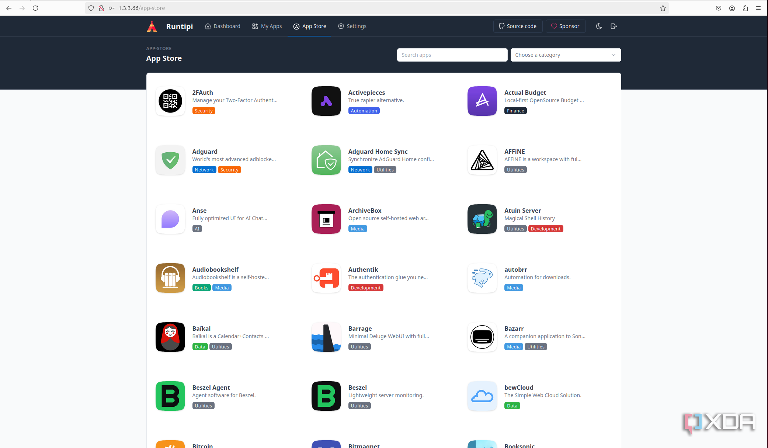Image resolution: width=768 pixels, height=448 pixels.
Task: Click the Source code button
Action: point(518,26)
